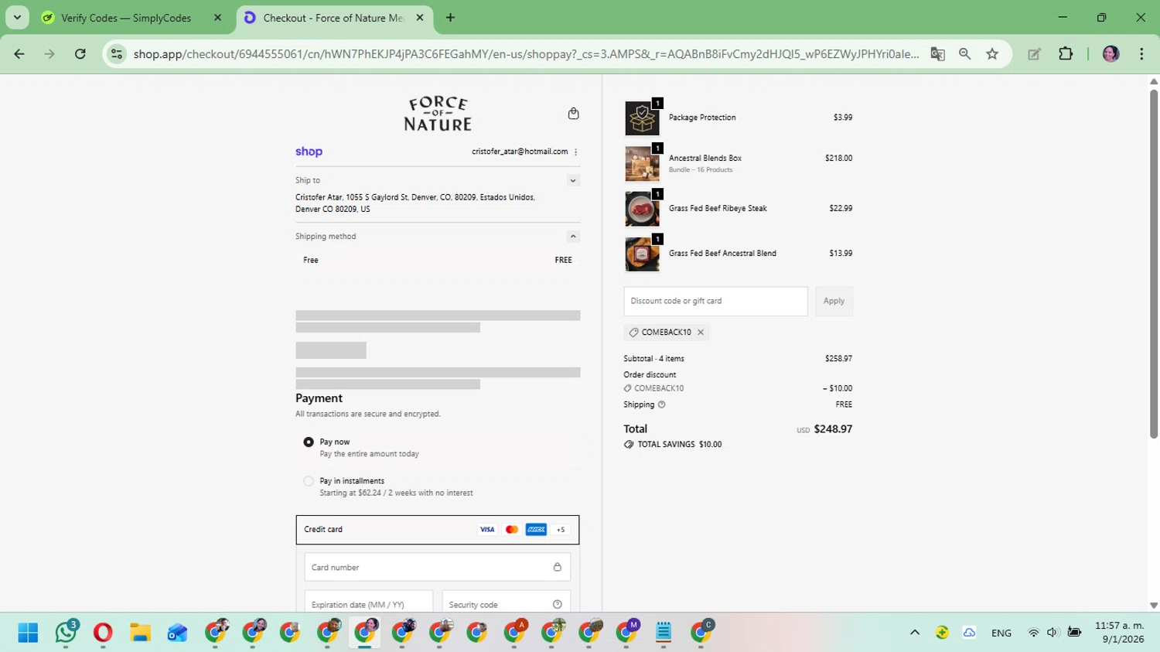
Task: Go back to previous page
Action: (19, 54)
